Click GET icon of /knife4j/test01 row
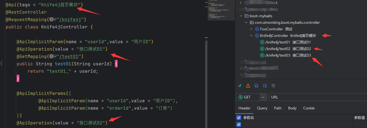The width and height of the screenshot is (367, 128). 262,42
